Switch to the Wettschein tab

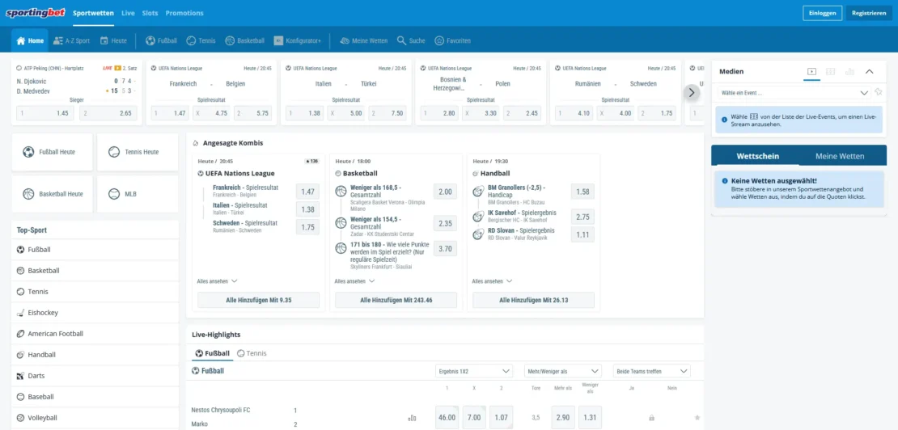[757, 156]
